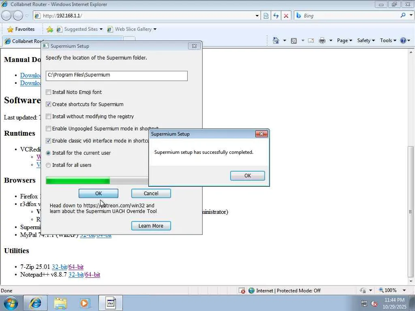Screen dimensions: 415x311
Task: Open the address bar dropdown arrow
Action: pos(257,16)
